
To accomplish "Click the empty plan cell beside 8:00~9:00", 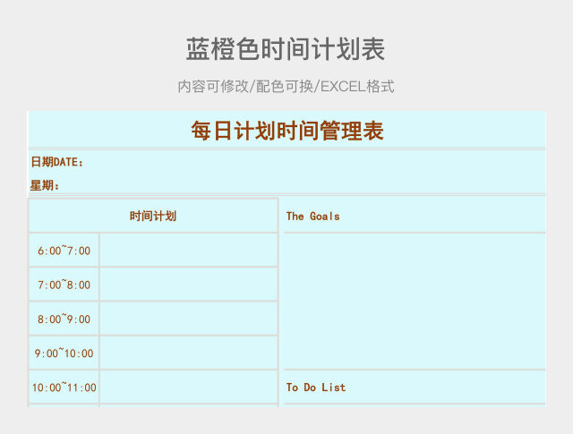I will click(188, 319).
